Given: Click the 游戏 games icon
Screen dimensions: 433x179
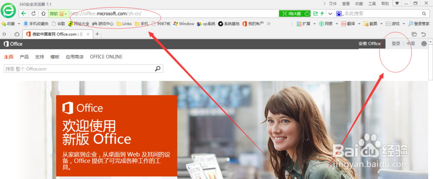Looking at the screenshot, I should [388, 24].
